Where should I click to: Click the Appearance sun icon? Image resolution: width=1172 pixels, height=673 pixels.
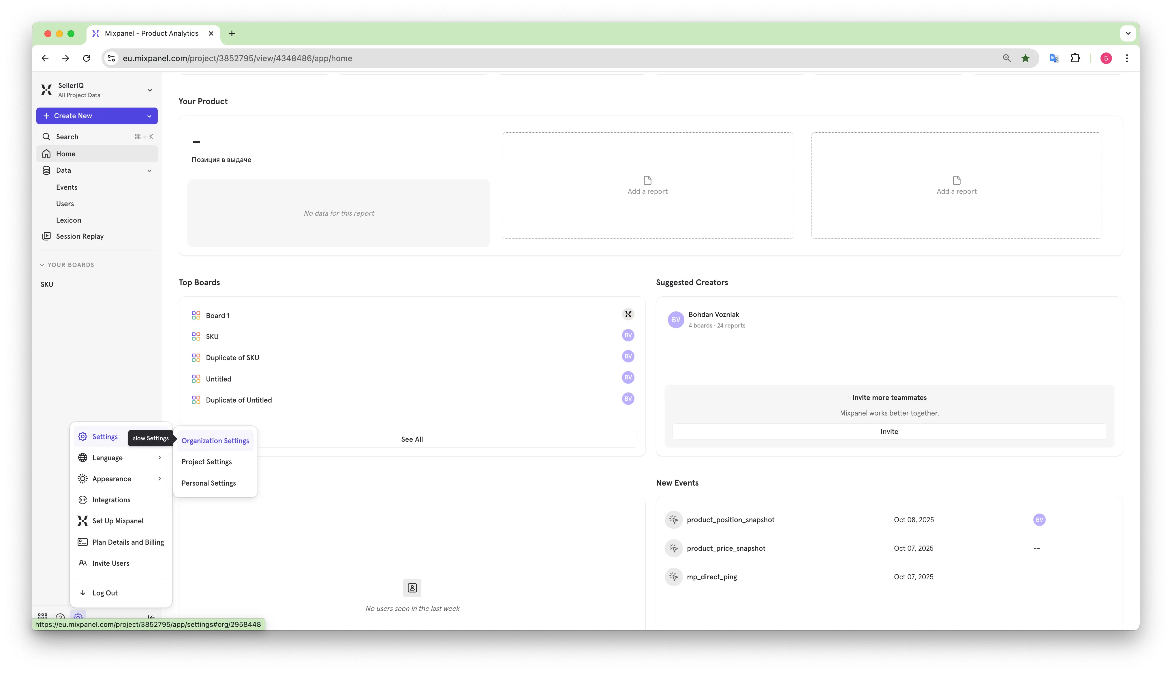tap(83, 479)
